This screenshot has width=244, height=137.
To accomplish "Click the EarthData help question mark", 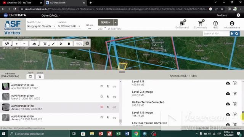I will (238, 15).
